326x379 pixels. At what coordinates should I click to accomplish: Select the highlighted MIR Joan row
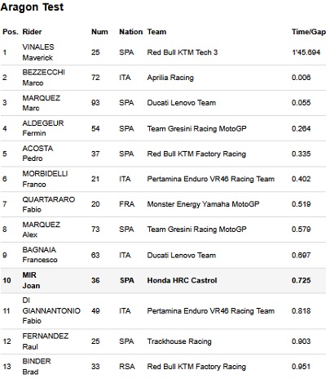(x=163, y=280)
